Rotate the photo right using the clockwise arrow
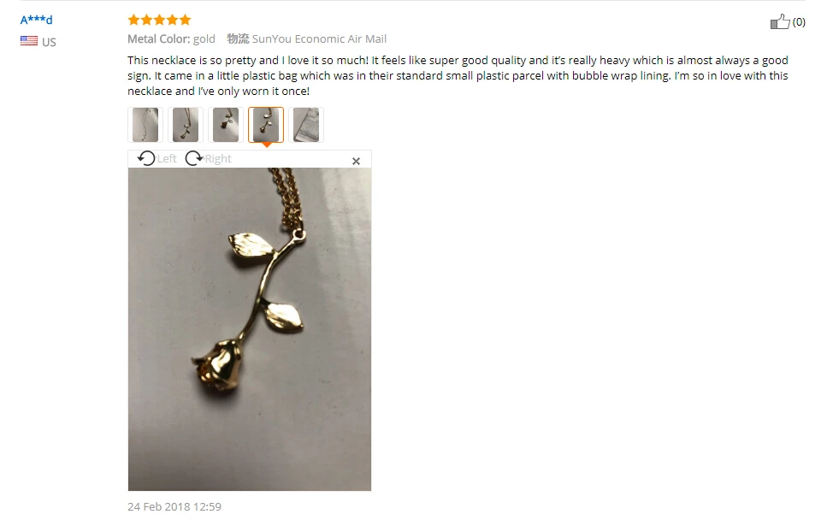Image resolution: width=827 pixels, height=520 pixels. pos(193,158)
